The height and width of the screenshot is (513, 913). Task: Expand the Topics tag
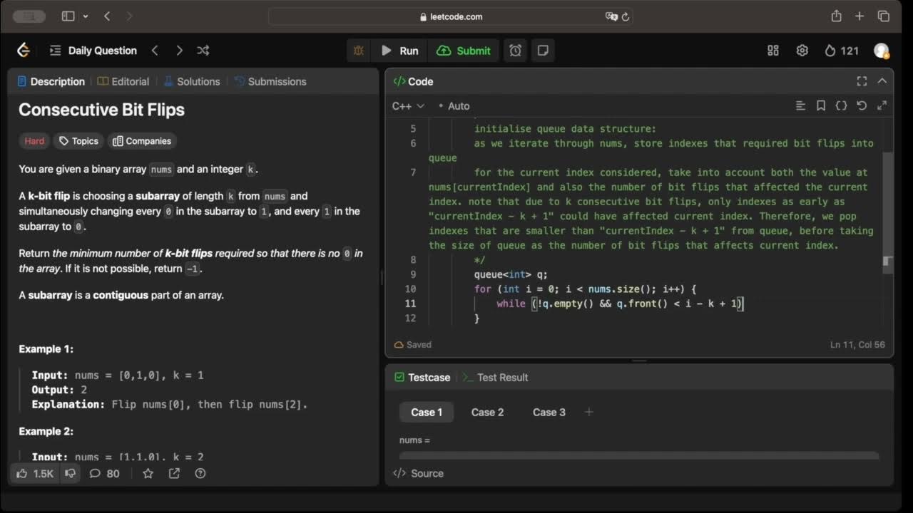point(78,141)
